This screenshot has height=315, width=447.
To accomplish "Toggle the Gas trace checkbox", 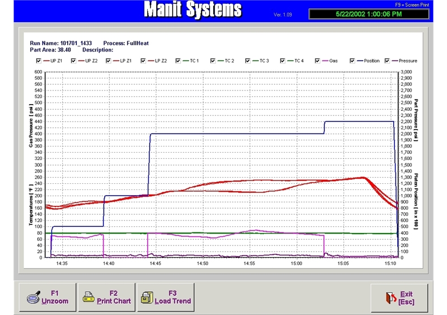I will tap(317, 61).
